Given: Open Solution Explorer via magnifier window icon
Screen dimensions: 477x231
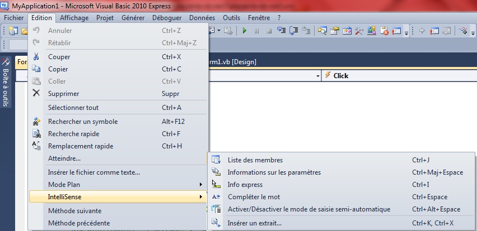Looking at the screenshot, I should pyautogui.click(x=322, y=31).
